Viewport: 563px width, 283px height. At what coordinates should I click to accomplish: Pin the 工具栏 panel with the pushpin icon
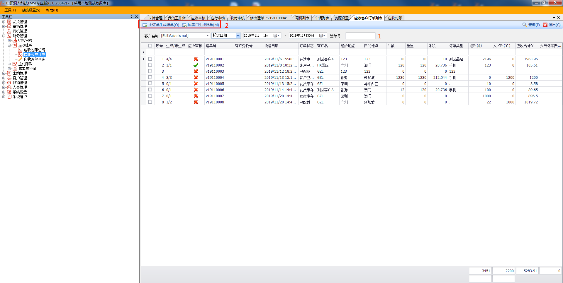point(131,17)
